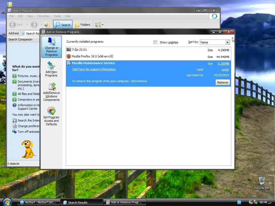275x206 pixels.
Task: Click the '0 objects' status bar text
Action: click(x=13, y=164)
